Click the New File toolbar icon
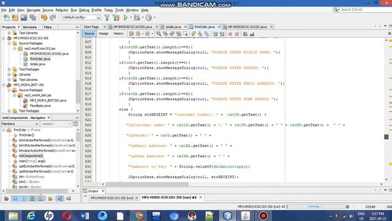 click(x=7, y=18)
